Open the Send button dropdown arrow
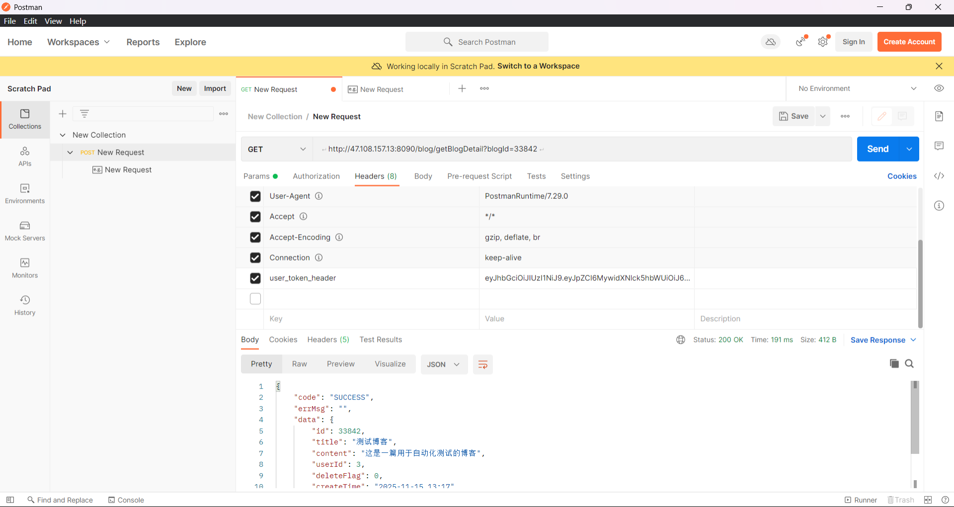 point(909,149)
